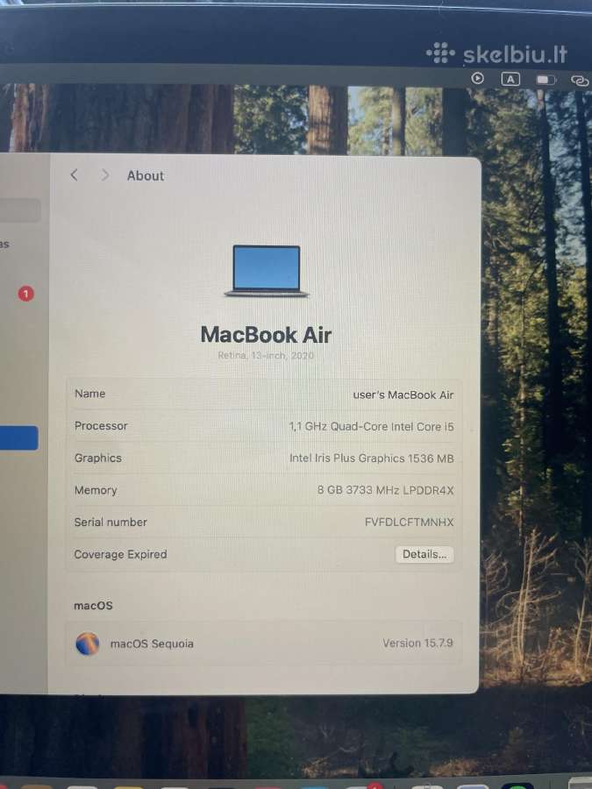
Task: Click the MacBook Air laptop image
Action: pos(267,271)
